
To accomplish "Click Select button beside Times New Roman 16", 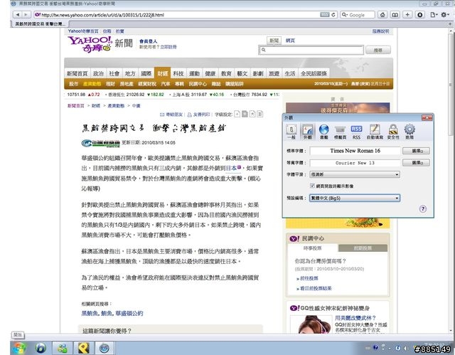I will pos(416,151).
